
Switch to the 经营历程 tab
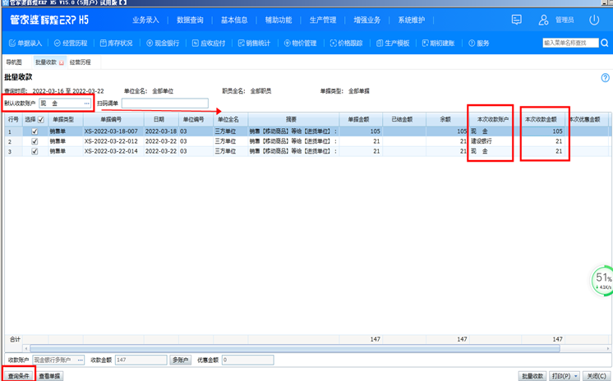(x=81, y=62)
